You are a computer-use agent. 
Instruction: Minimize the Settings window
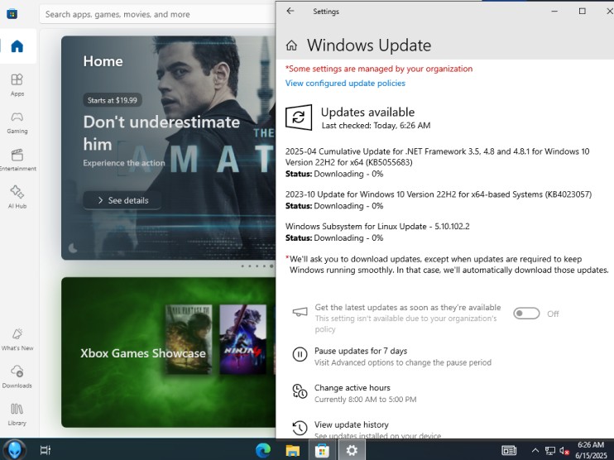coord(554,12)
